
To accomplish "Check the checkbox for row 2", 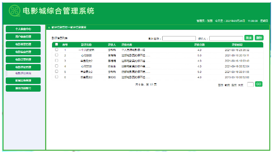I will click(x=57, y=55).
